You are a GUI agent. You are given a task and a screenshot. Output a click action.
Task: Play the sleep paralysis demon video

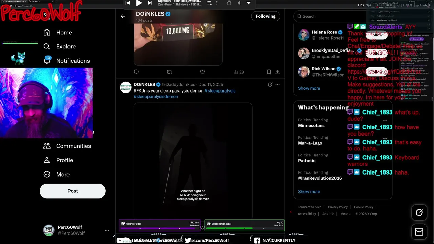click(x=193, y=161)
